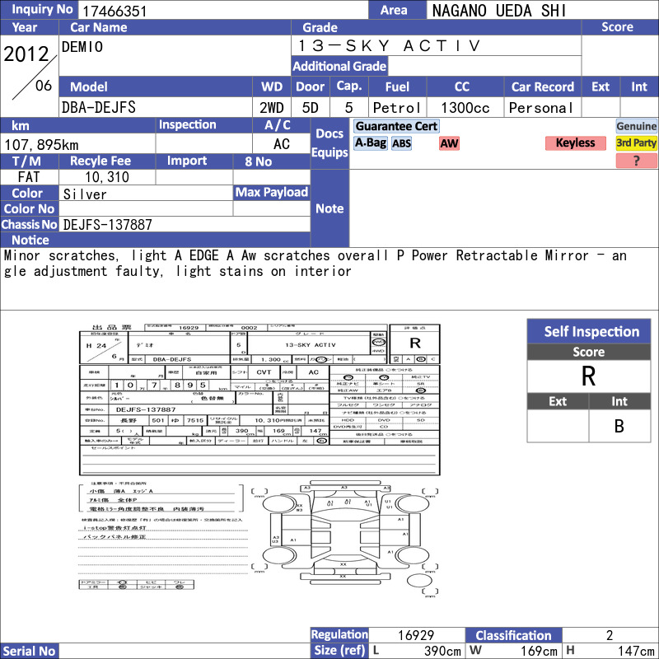Click the Chassis No DEJFS-137887 field
The width and height of the screenshot is (659, 659).
pyautogui.click(x=185, y=224)
